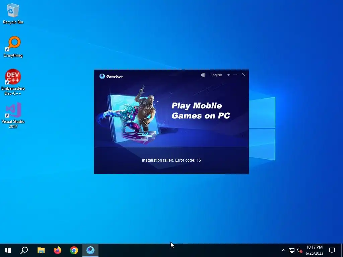The image size is (343, 257).
Task: Expand the English language dropdown arrow
Action: 228,75
